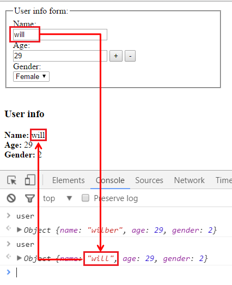Click the plus button to increase age
This screenshot has width=232, height=285.
pyautogui.click(x=116, y=56)
